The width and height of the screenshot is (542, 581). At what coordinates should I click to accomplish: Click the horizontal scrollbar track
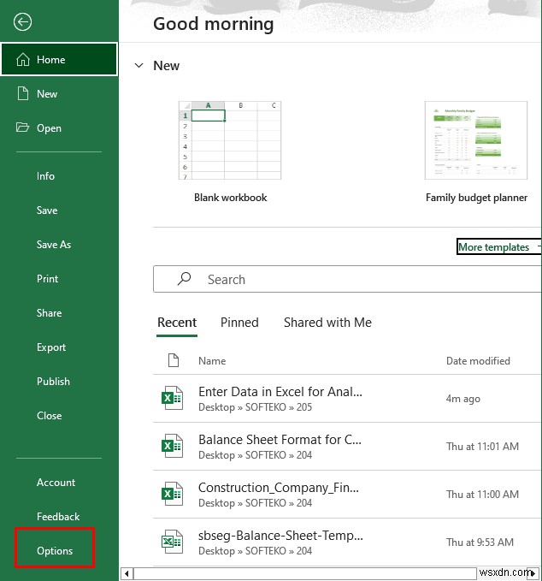[304, 573]
